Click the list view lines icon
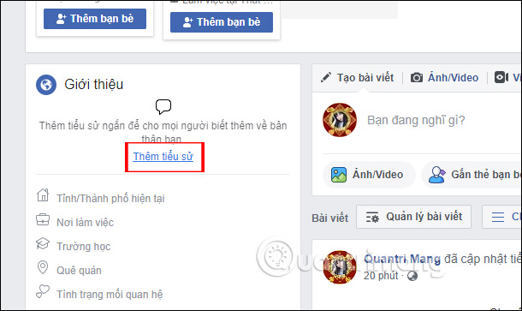Viewport: 522px width, 311px height. tap(498, 217)
